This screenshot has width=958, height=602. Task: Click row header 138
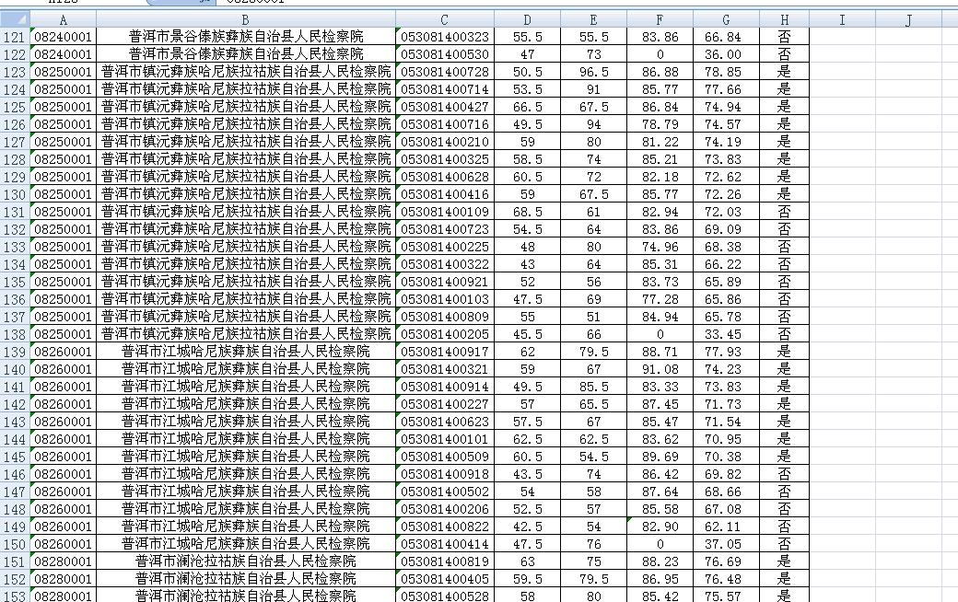coord(15,334)
